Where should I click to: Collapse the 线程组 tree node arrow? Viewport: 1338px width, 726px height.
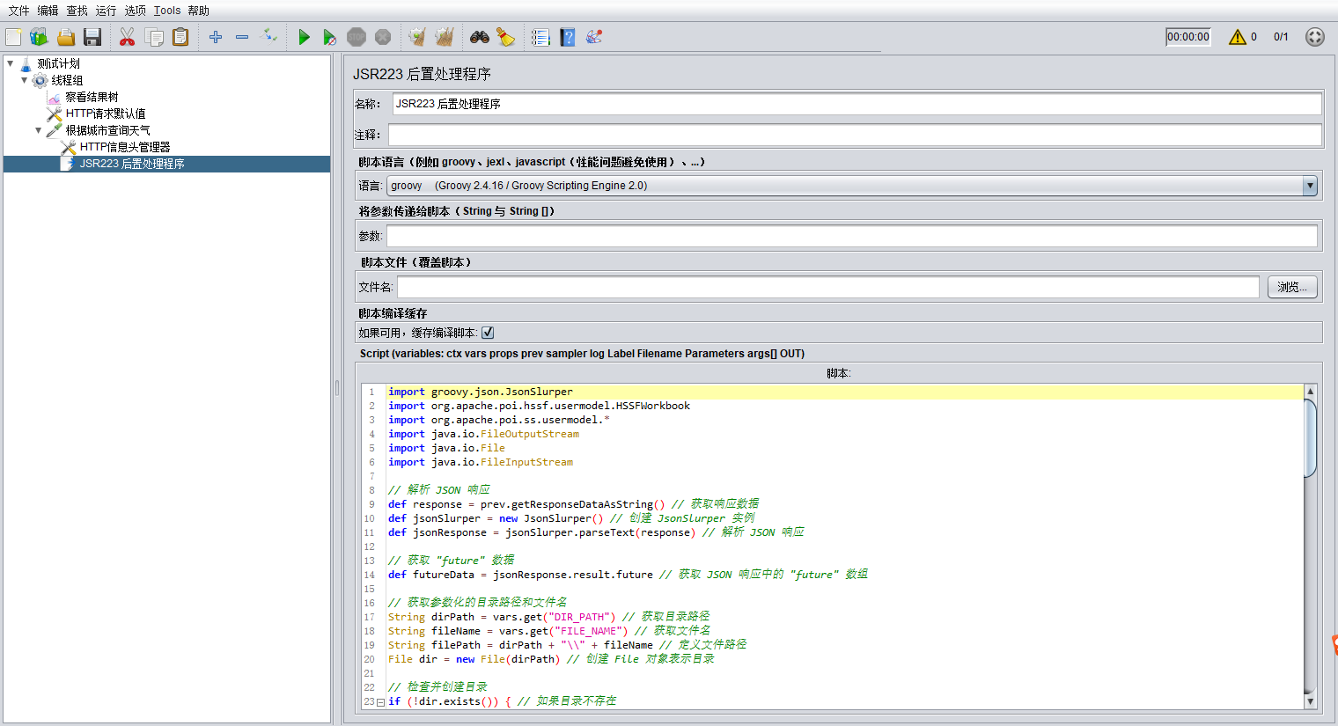25,80
